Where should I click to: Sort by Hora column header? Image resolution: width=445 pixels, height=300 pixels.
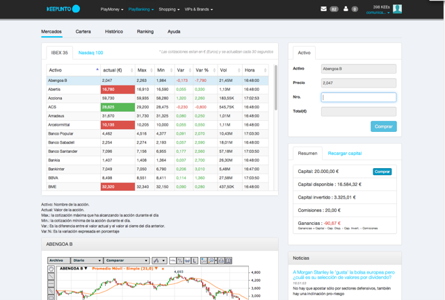coord(255,70)
